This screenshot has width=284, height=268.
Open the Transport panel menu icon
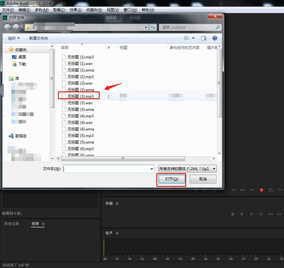click(117, 204)
